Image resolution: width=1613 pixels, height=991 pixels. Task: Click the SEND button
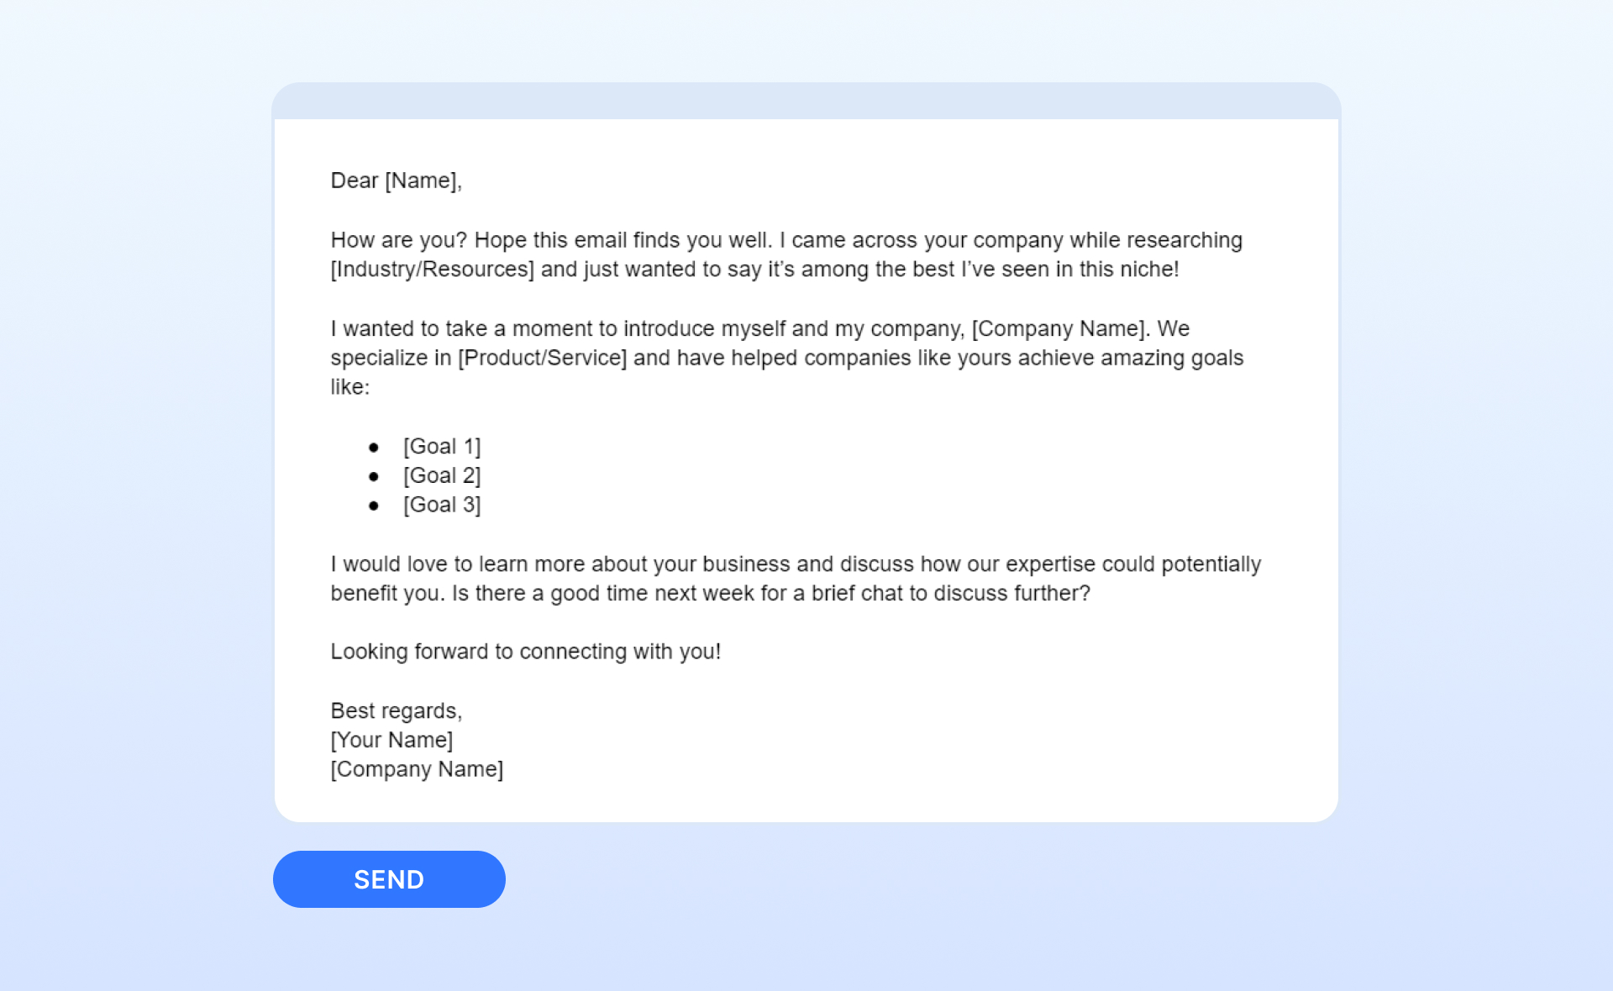click(389, 878)
